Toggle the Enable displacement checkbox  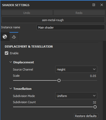click(x=6, y=53)
